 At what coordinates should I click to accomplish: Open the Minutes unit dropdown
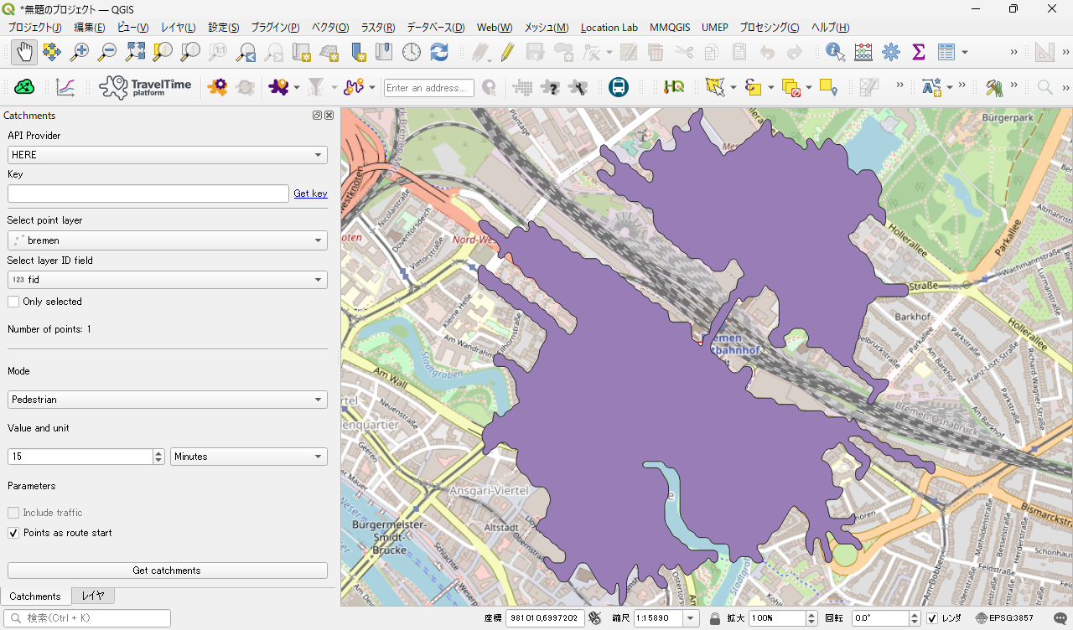248,457
